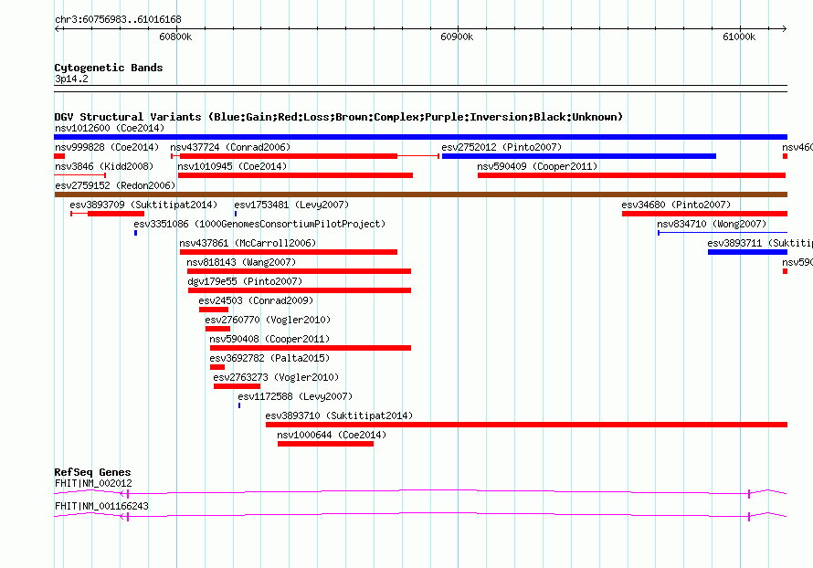Select the nsv437861 (McCarroll2006) label
The height and width of the screenshot is (568, 813).
coord(248,243)
